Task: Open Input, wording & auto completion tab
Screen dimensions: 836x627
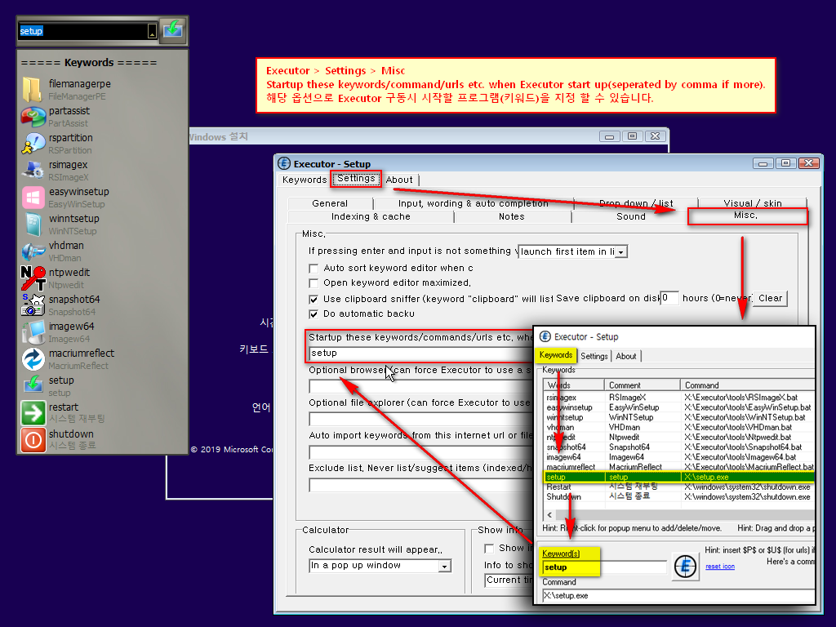Action: 474,203
